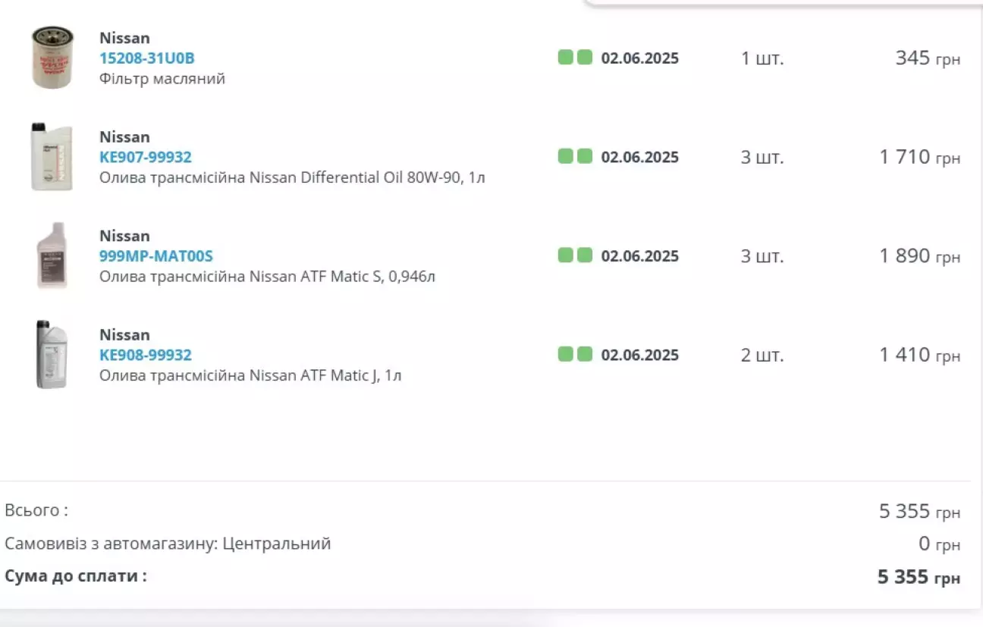Screen dimensions: 983x627
Task: Select description 'Олива трансмісійна Nissan ATF Matic J, 1л'
Action: 250,375
